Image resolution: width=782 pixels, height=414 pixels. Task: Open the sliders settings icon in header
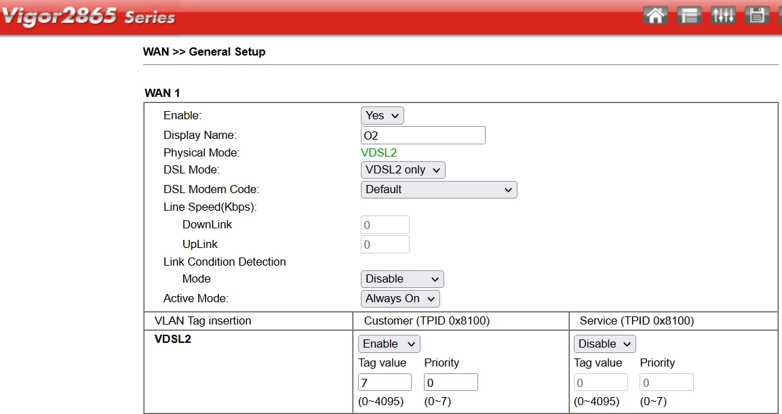(723, 15)
